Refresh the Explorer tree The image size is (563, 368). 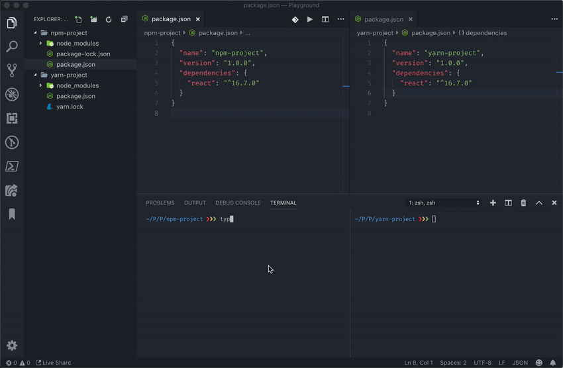(109, 19)
